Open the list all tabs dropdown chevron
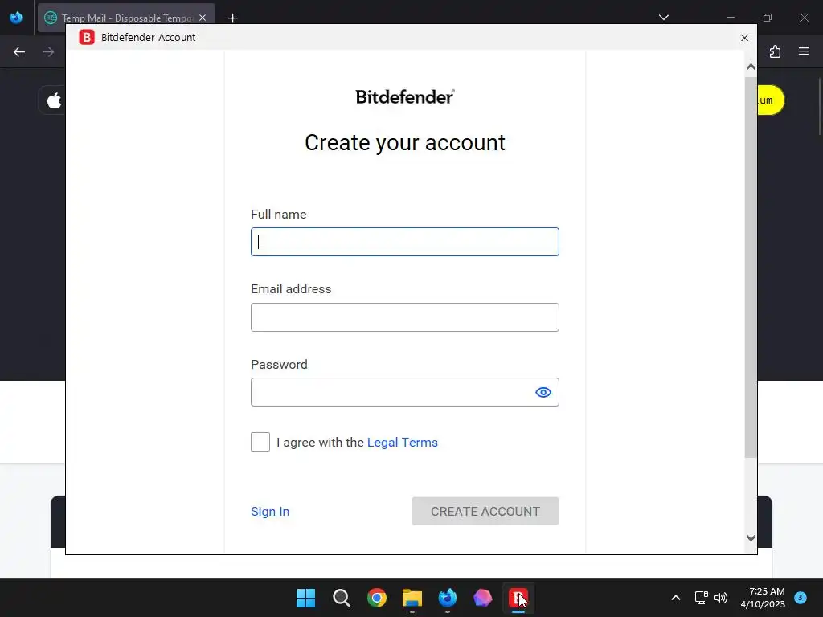 click(x=663, y=18)
